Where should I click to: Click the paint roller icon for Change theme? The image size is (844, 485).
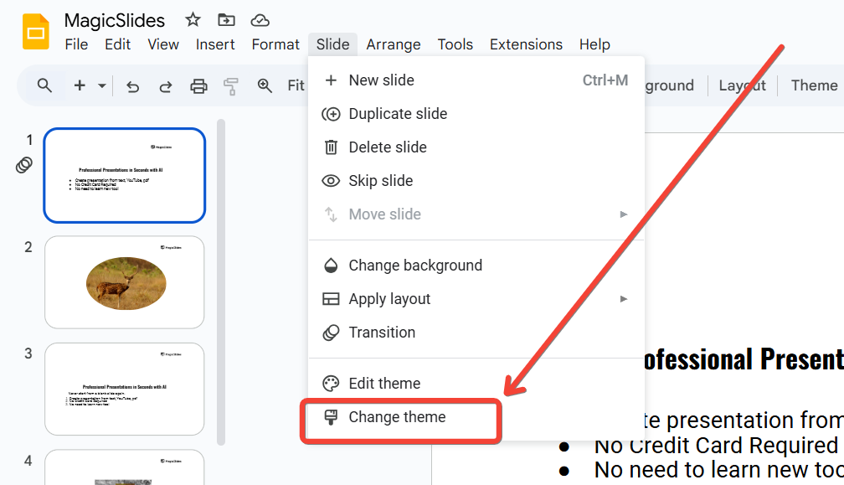[331, 417]
